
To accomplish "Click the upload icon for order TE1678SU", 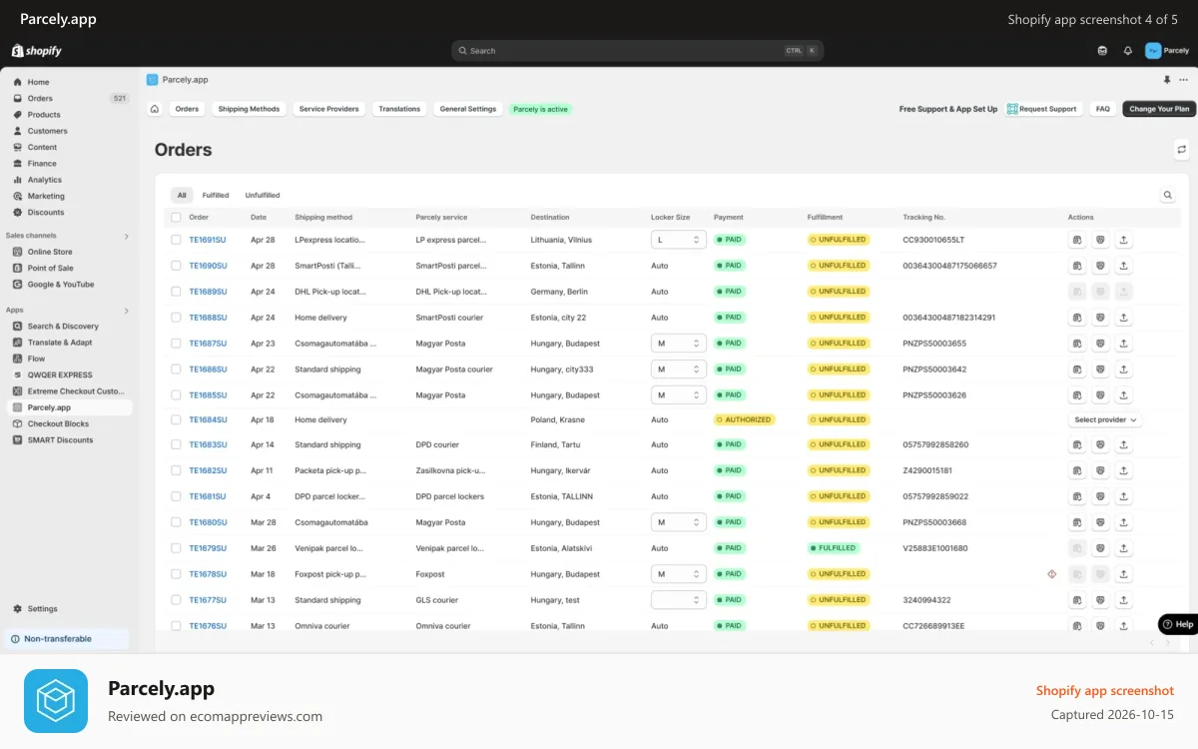I will click(1124, 574).
